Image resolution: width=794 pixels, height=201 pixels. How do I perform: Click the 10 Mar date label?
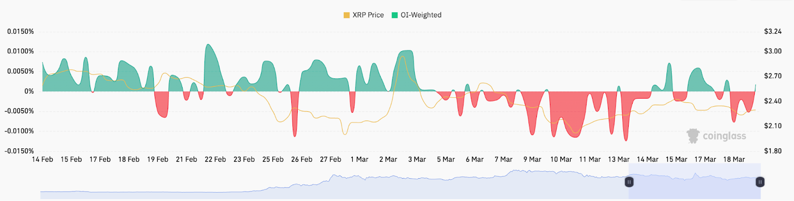(561, 159)
